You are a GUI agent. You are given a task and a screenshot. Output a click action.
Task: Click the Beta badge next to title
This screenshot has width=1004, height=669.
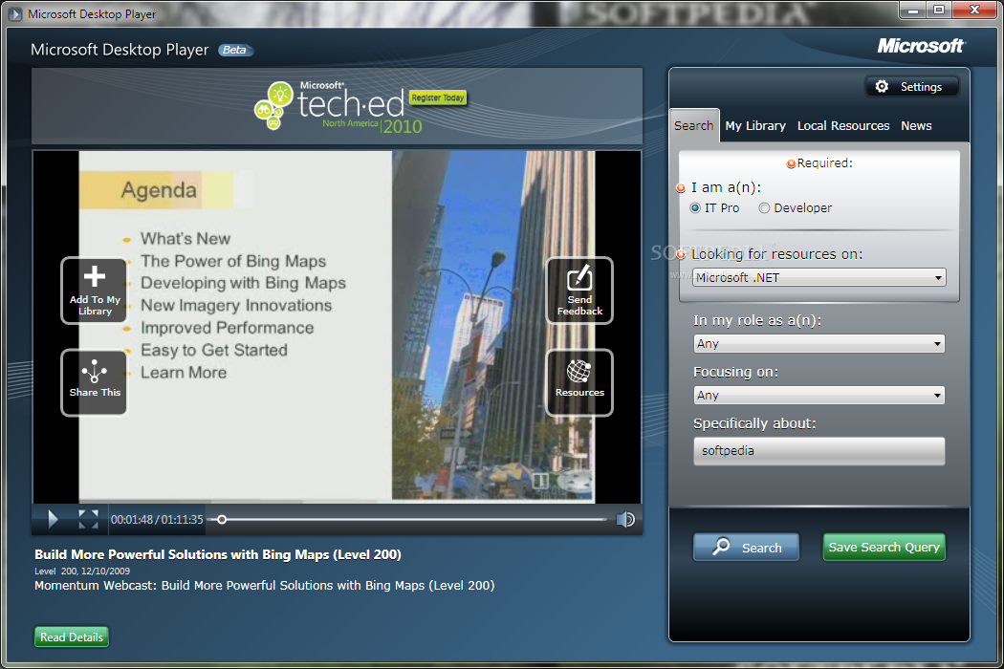coord(235,50)
